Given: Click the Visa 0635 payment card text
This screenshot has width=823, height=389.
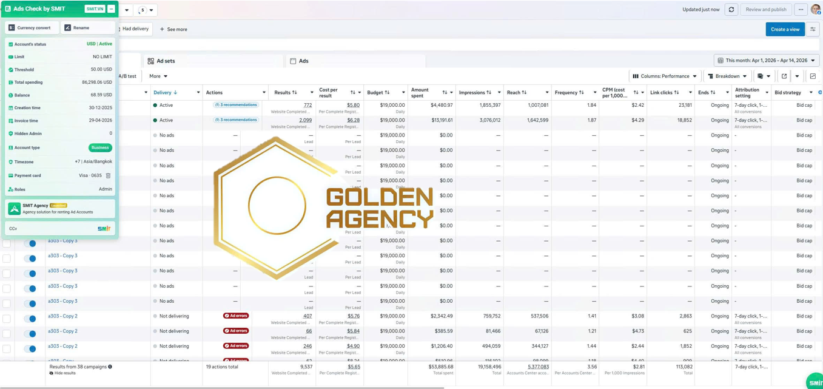Looking at the screenshot, I should click(90, 175).
